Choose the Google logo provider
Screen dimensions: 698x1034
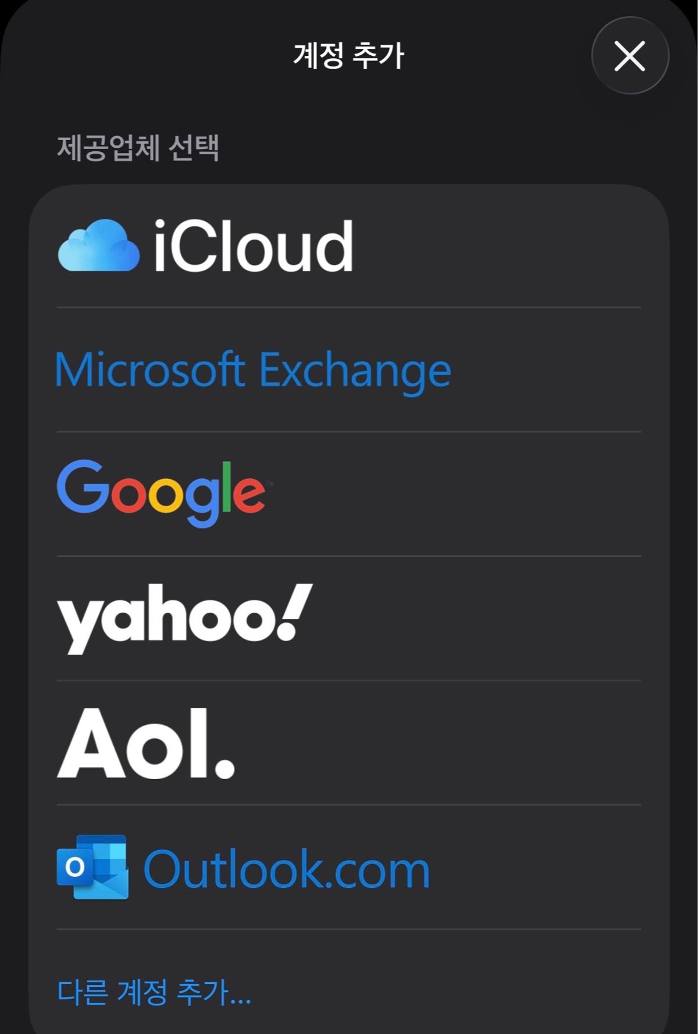pos(162,492)
